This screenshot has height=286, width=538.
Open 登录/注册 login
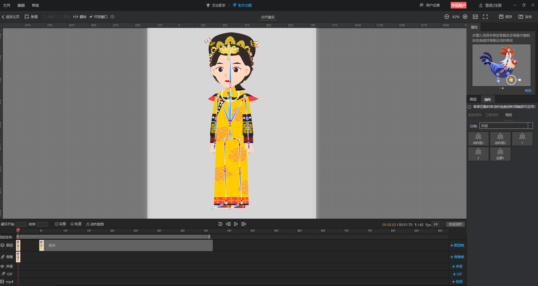[490, 5]
